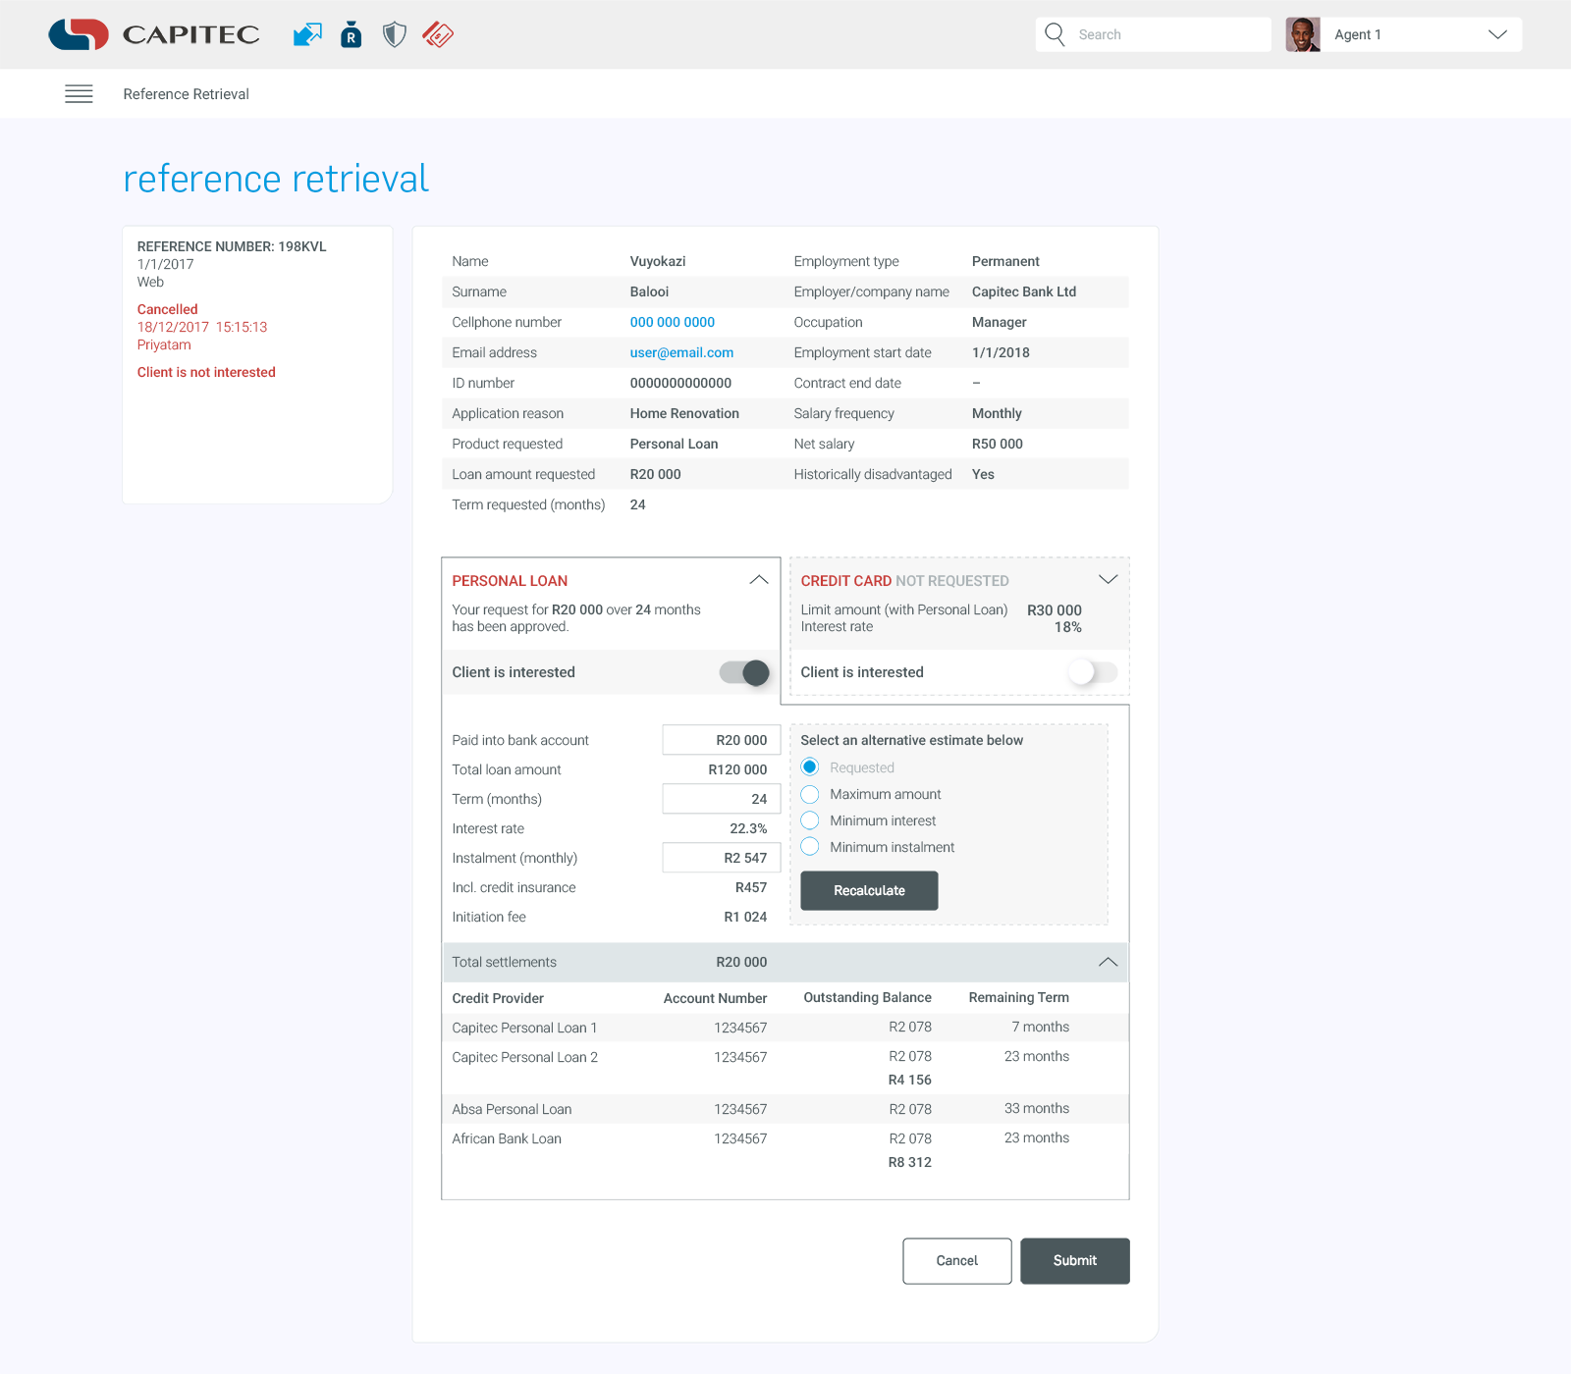Expand the Credit Card panel
This screenshot has height=1374, width=1571.
(1109, 580)
